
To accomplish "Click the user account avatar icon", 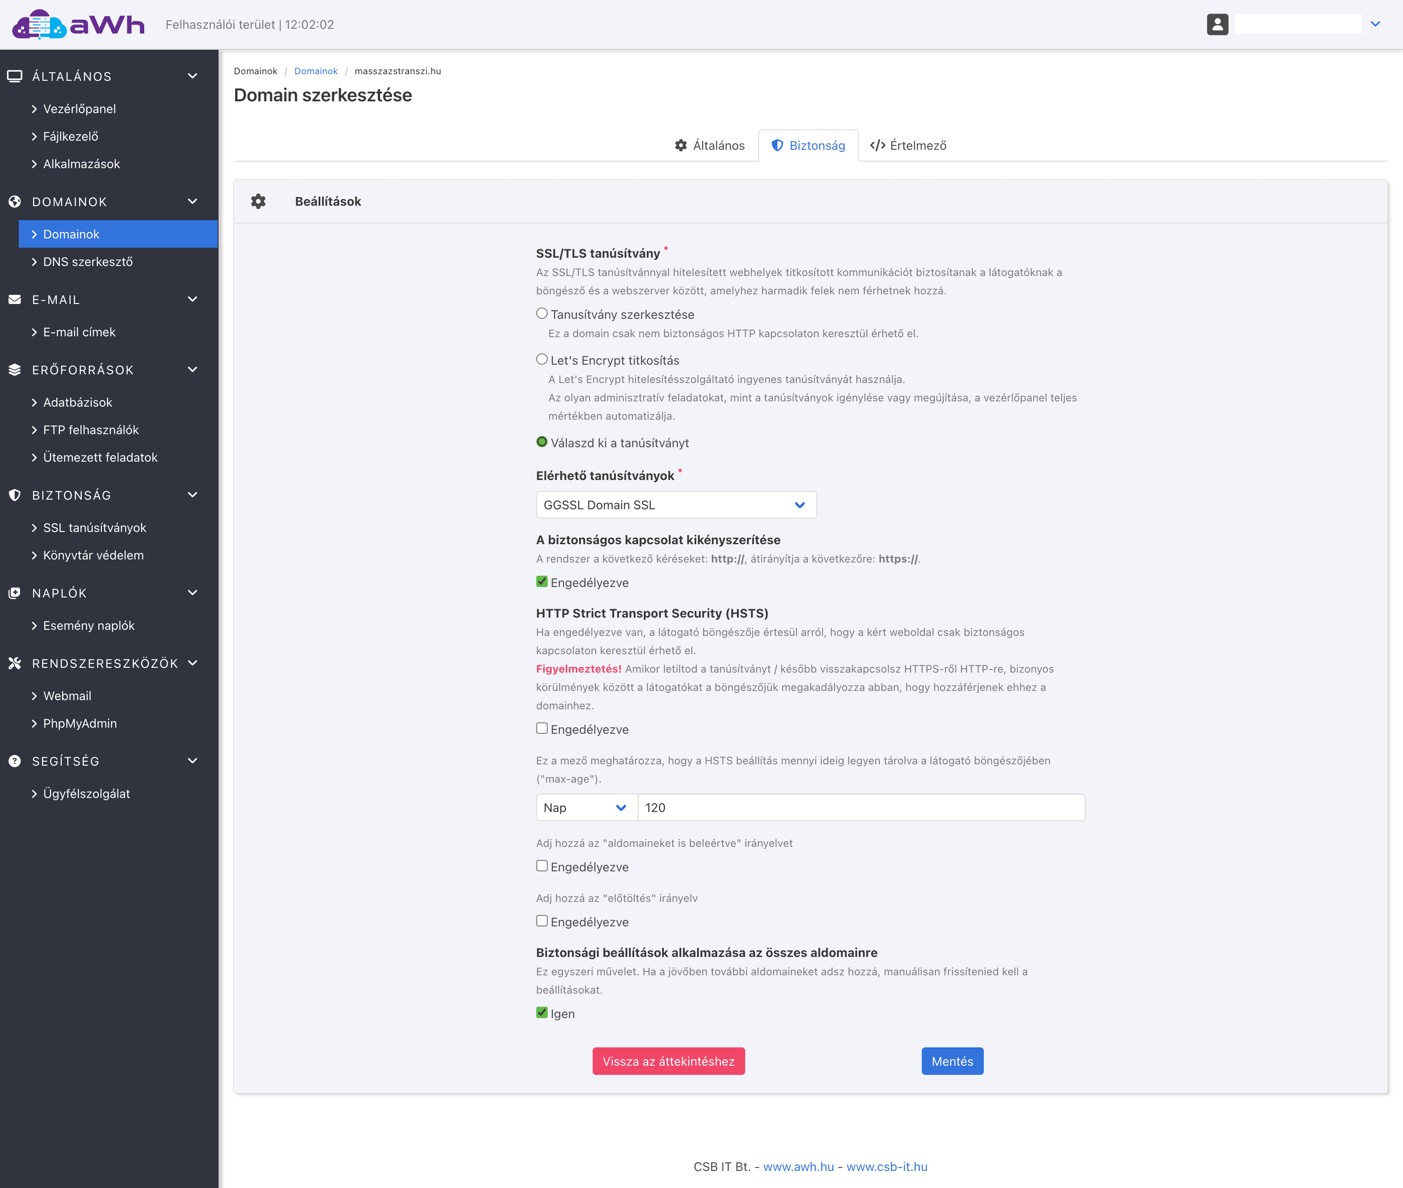I will [1217, 24].
